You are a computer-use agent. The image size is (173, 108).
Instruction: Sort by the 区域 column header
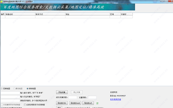[115, 14]
